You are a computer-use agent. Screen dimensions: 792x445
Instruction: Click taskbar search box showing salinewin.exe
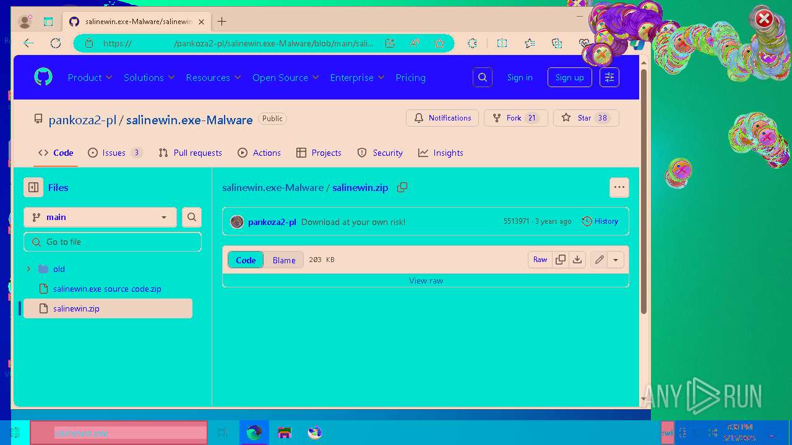tap(119, 433)
